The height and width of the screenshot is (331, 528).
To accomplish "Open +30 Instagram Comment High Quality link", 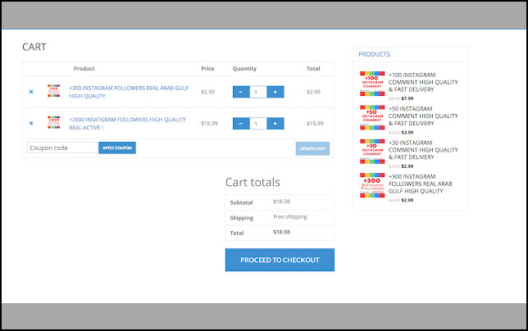I will [423, 150].
